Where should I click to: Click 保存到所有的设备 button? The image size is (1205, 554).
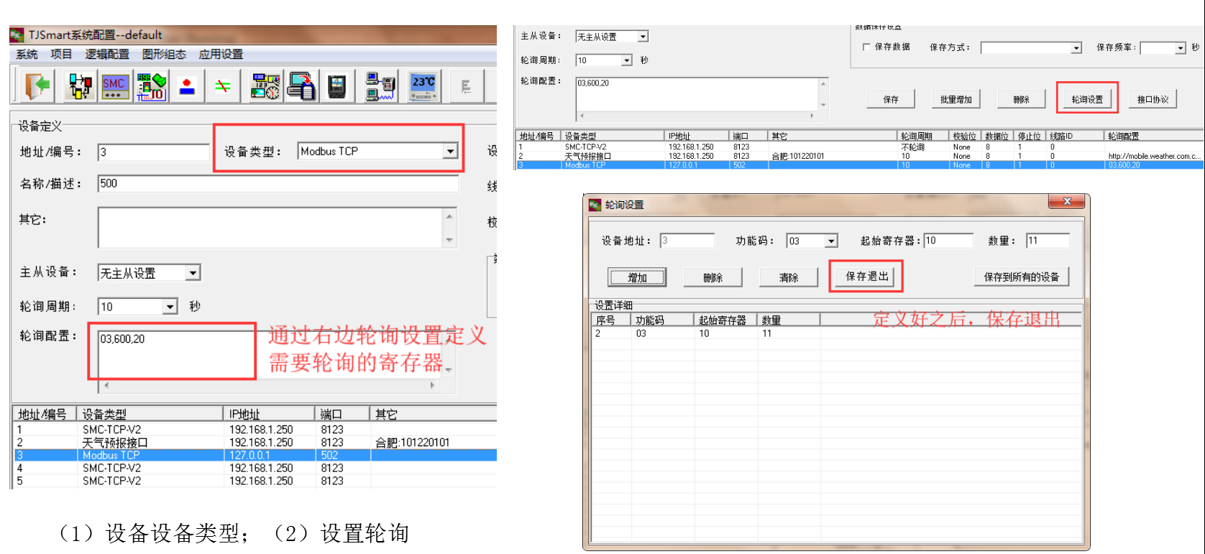coord(1021,277)
